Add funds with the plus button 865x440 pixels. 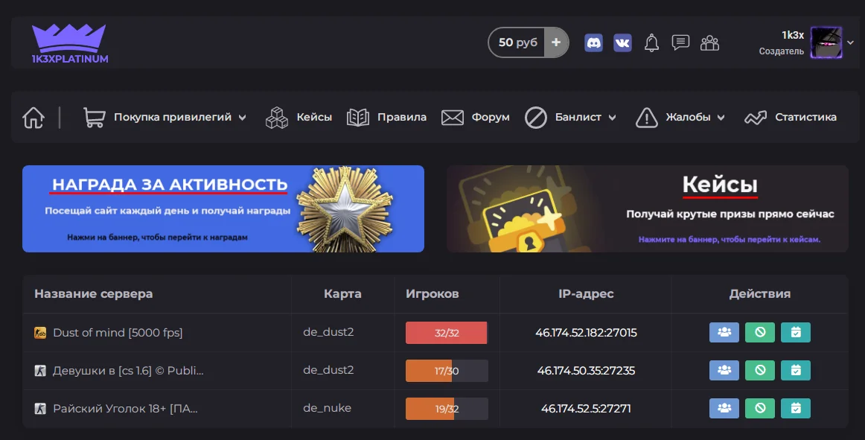pos(556,42)
